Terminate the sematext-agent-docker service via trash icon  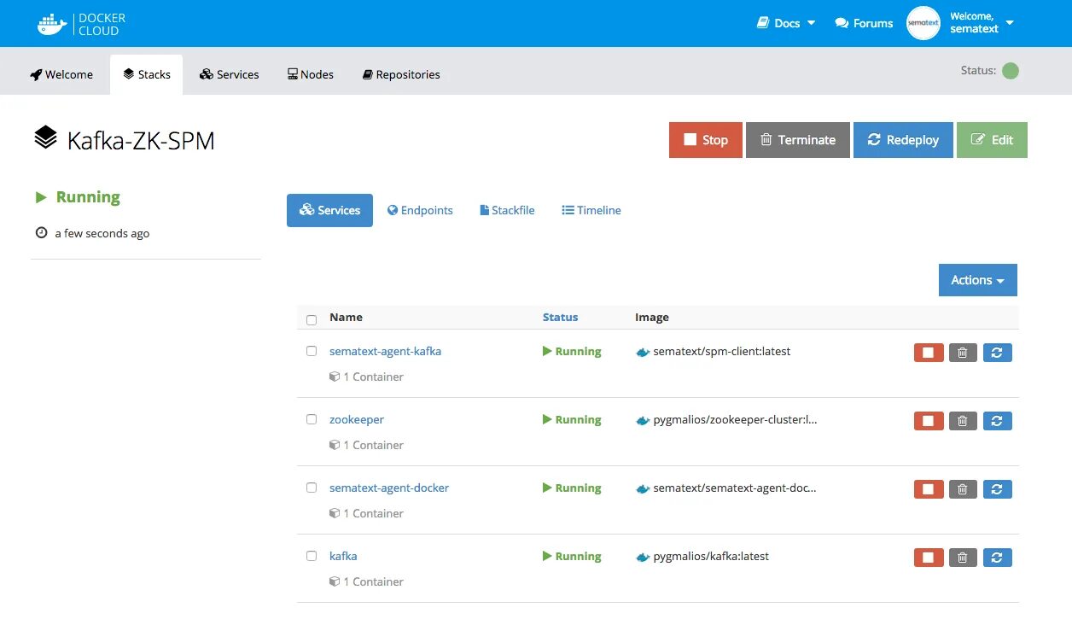(x=963, y=489)
